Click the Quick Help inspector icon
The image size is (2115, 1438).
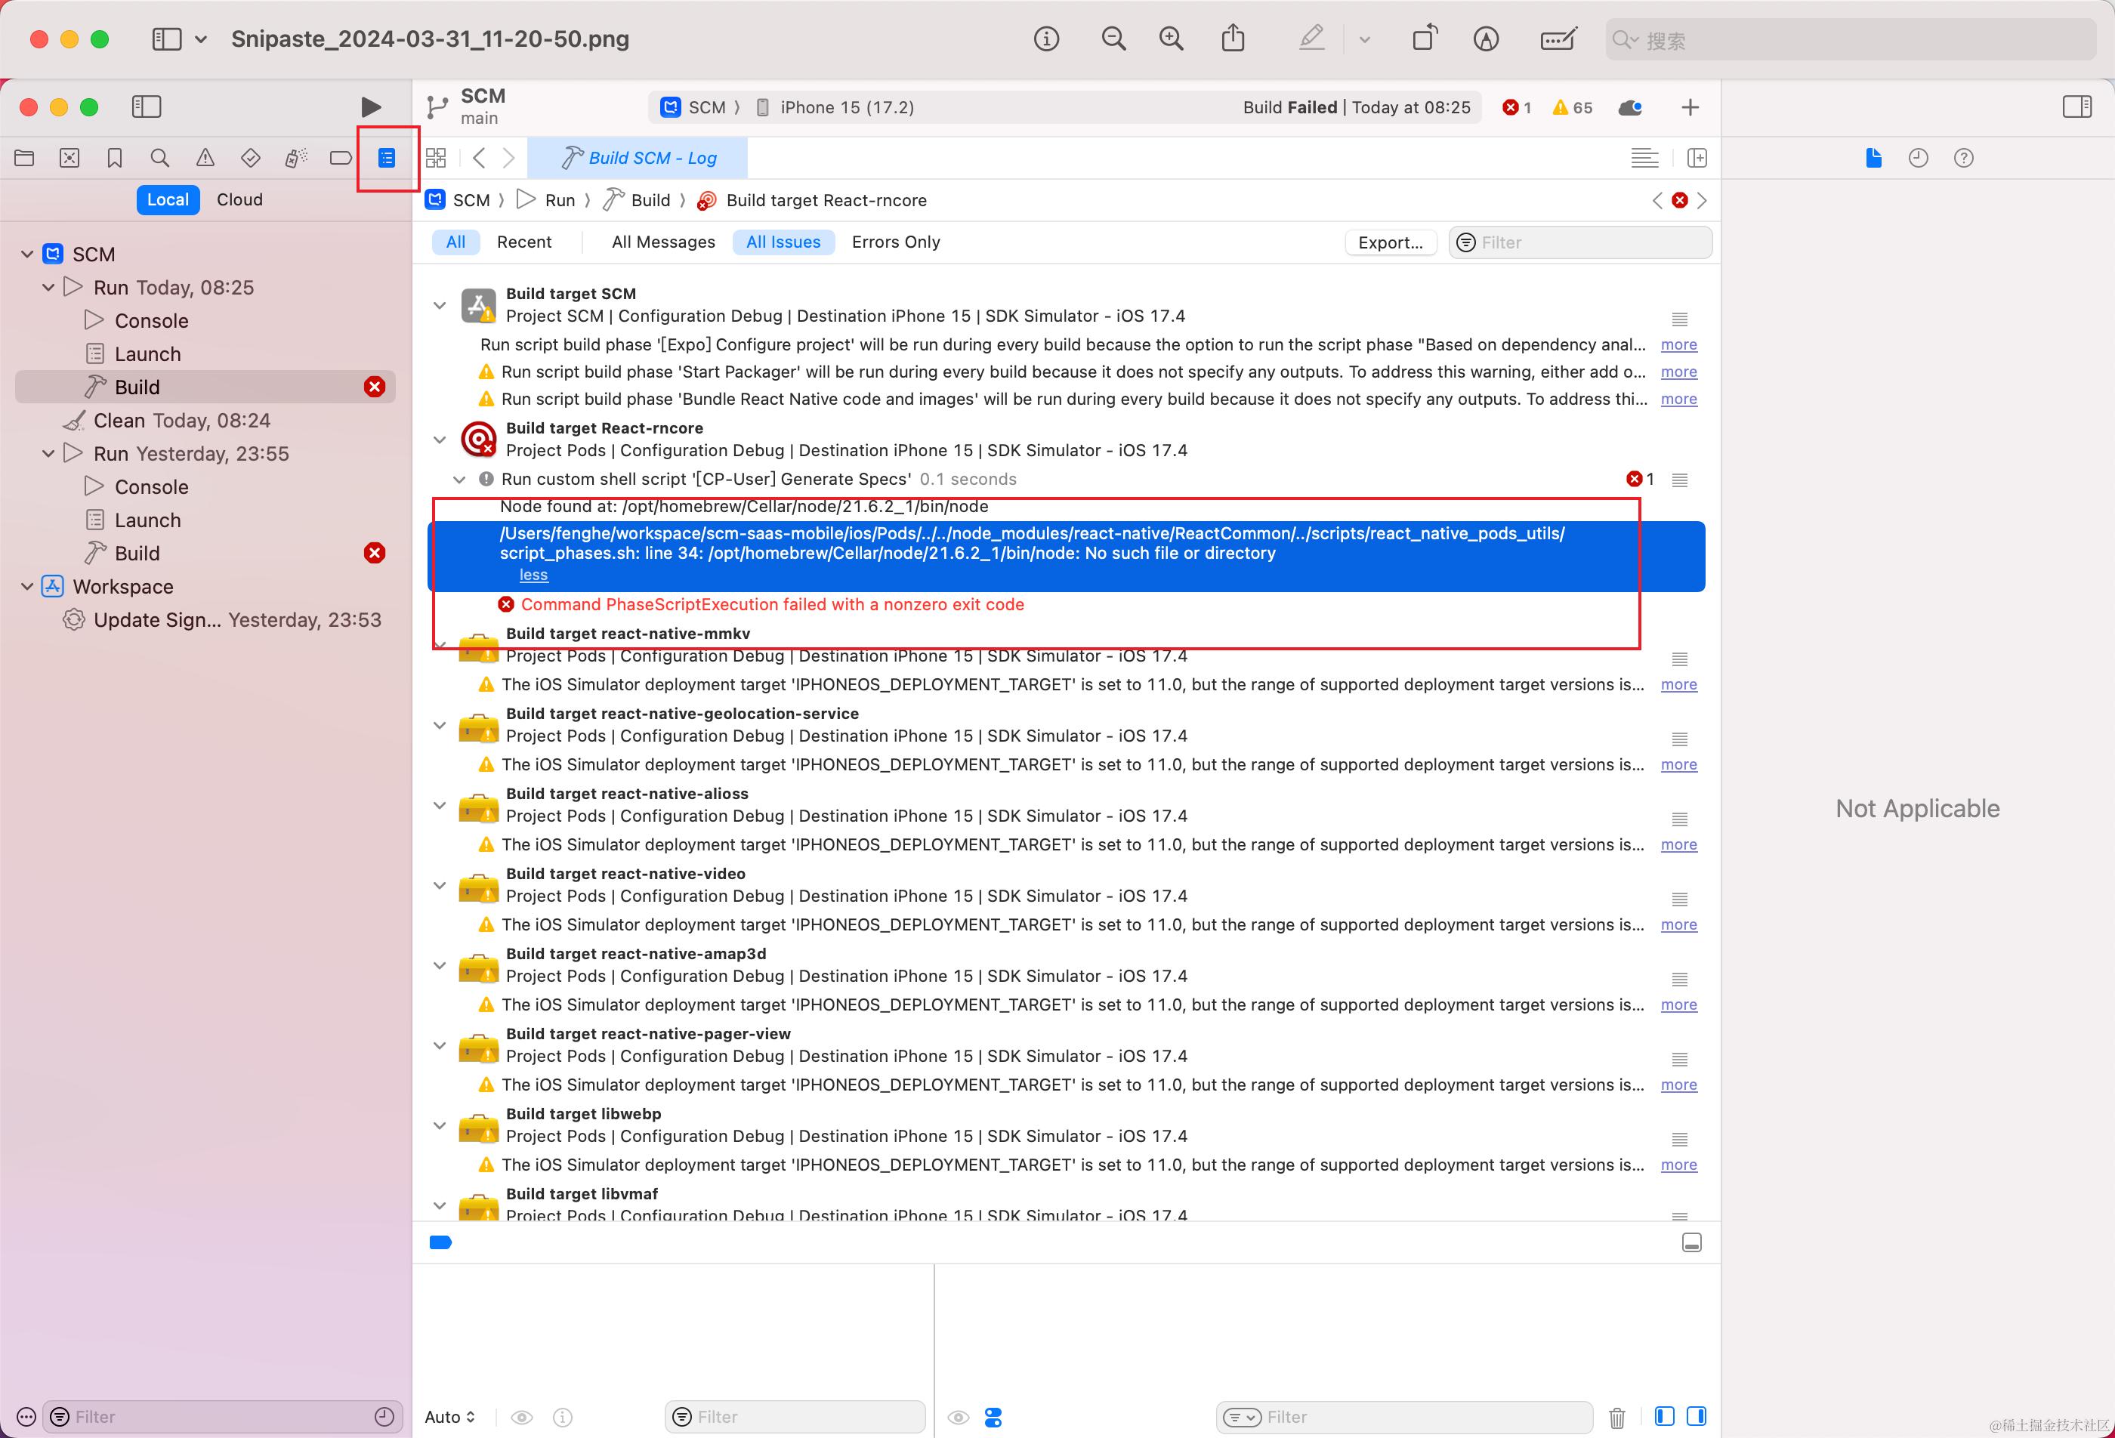[x=1963, y=159]
